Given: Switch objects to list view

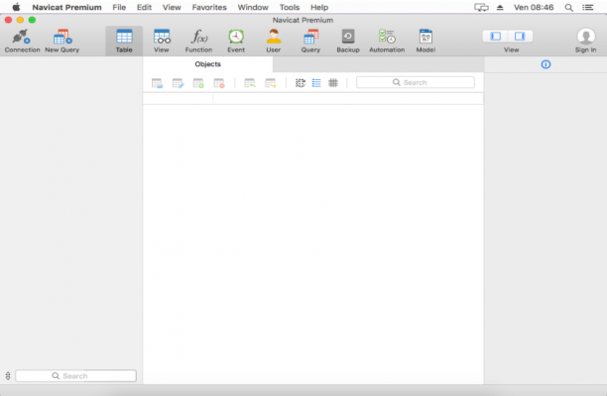Looking at the screenshot, I should [316, 83].
